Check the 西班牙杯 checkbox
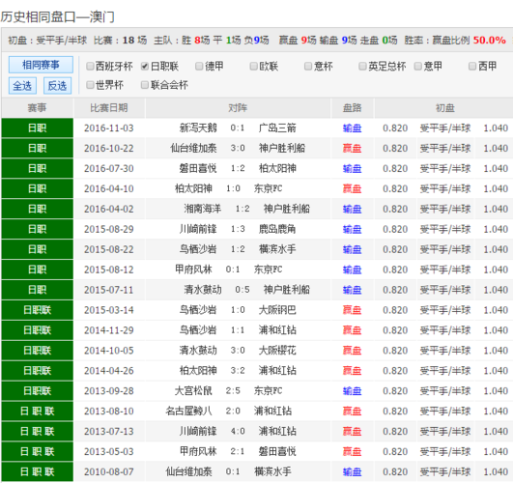Image resolution: width=513 pixels, height=483 pixels. pos(90,67)
